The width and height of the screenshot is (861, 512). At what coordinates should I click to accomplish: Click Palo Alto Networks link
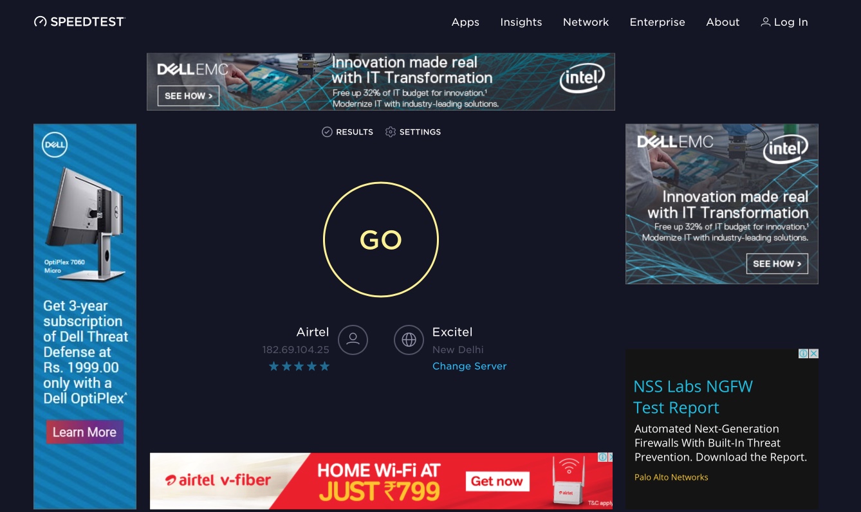[x=671, y=477]
